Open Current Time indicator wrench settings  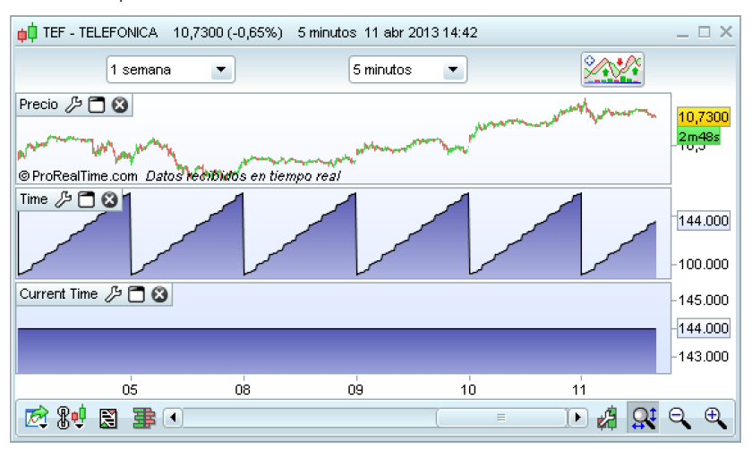click(x=113, y=294)
